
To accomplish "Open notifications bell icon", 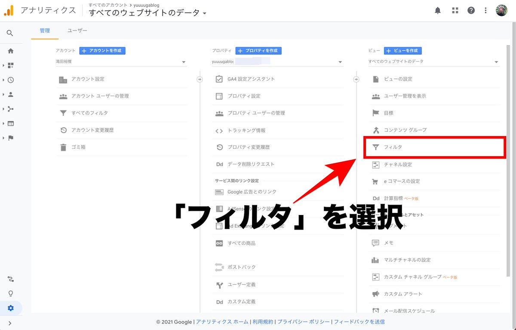I will tap(438, 11).
